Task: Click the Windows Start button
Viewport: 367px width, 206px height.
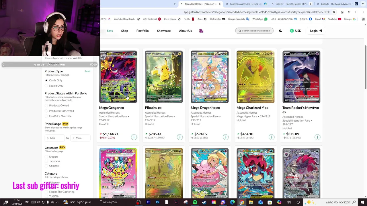Action: coord(362,202)
